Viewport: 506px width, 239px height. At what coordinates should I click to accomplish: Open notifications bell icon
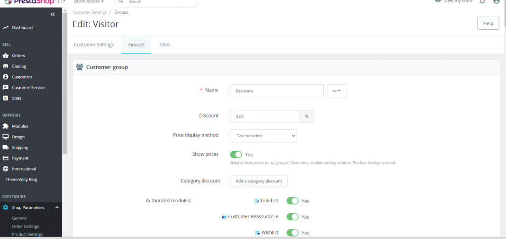pyautogui.click(x=482, y=2)
